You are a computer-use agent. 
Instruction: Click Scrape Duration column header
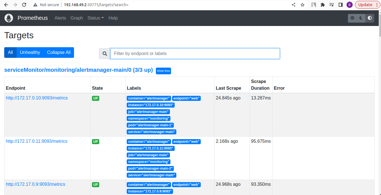260,85
